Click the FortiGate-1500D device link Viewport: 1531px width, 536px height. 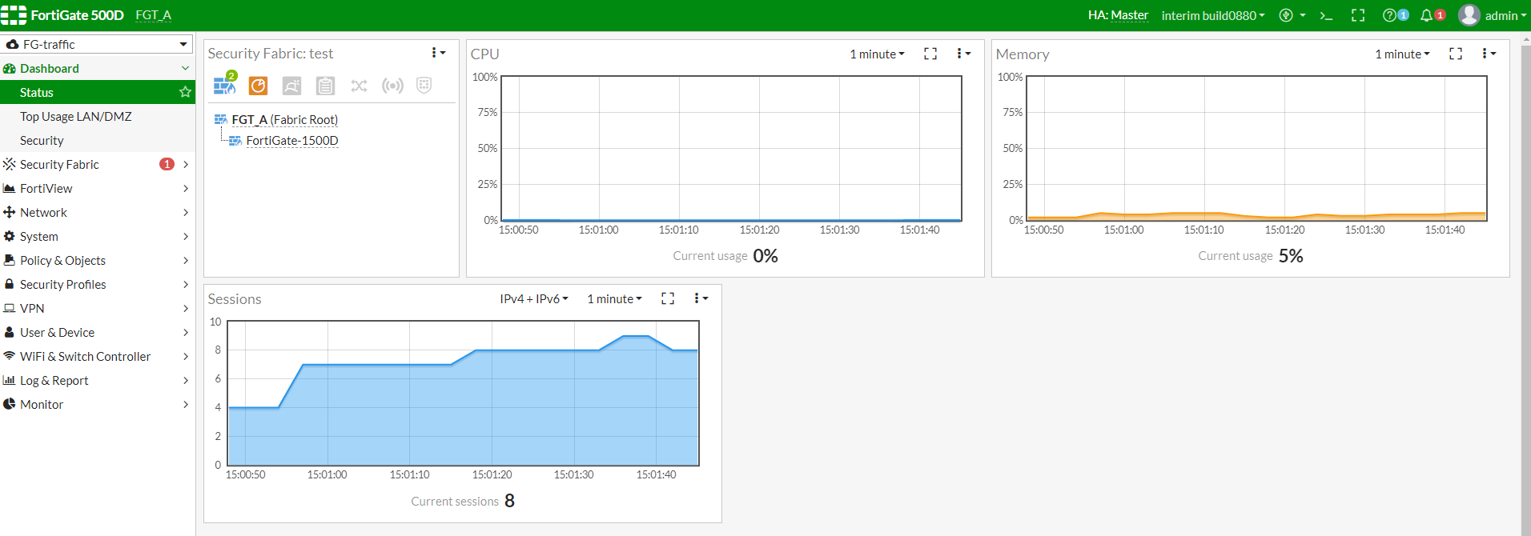point(292,141)
